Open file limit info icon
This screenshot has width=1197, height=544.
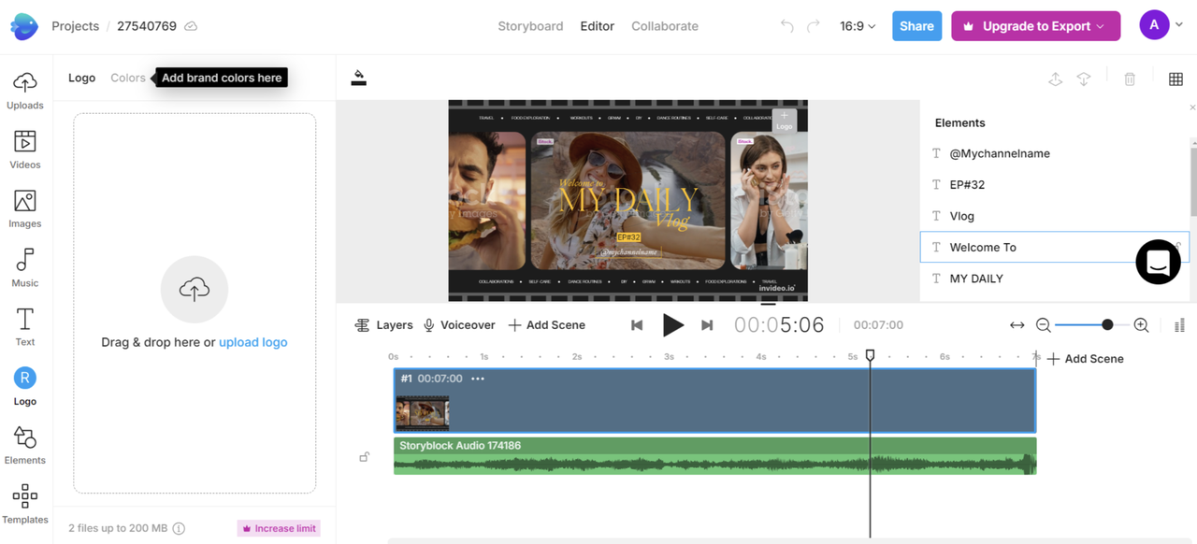coord(179,528)
